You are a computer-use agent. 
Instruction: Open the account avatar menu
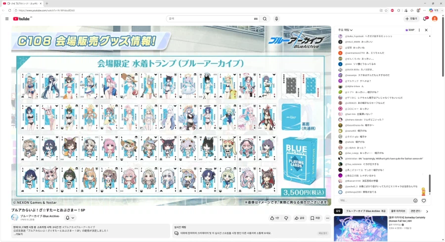pos(435,19)
